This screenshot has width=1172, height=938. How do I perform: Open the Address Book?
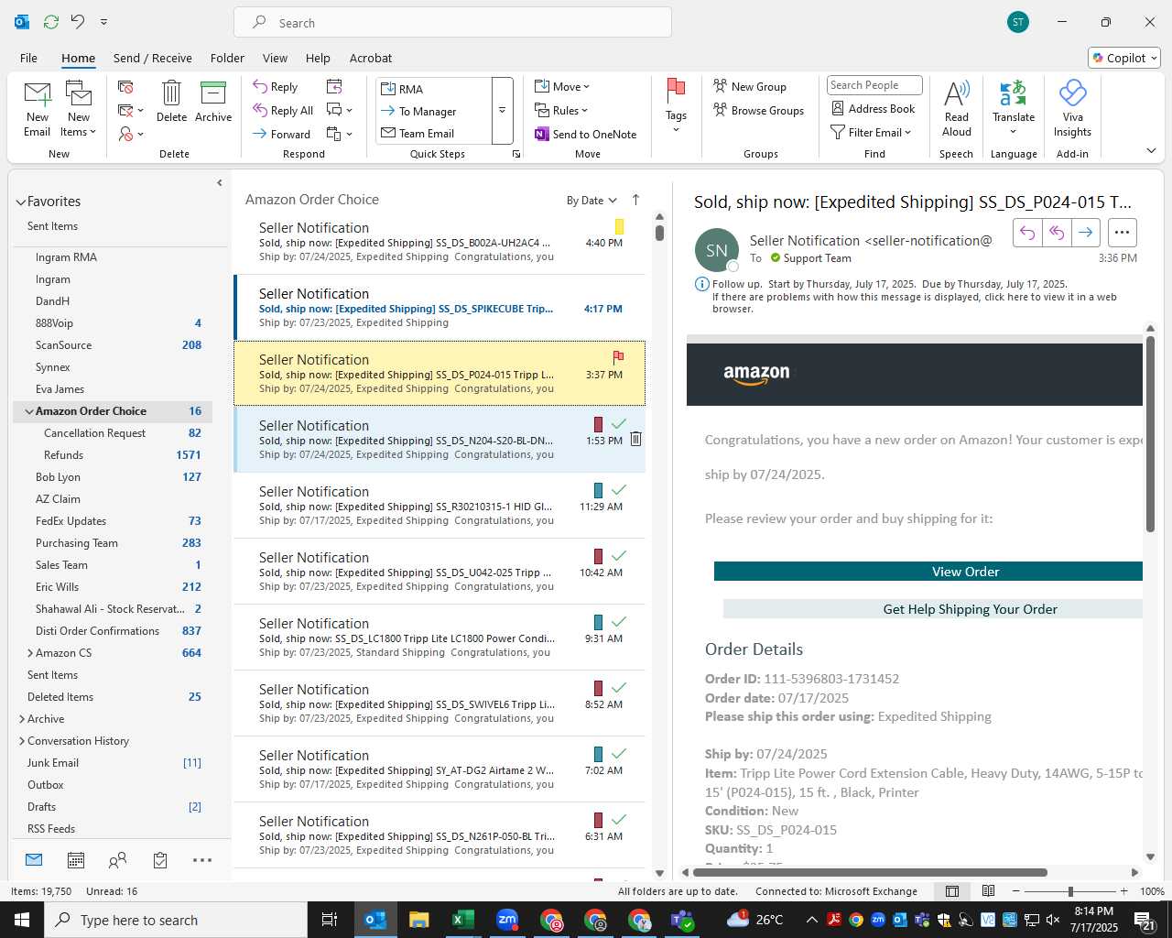pyautogui.click(x=874, y=109)
